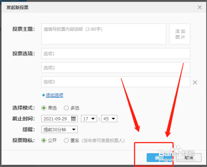This screenshot has width=207, height=167.
Task: Remove 选项3 using its X icon
Action: point(195,82)
